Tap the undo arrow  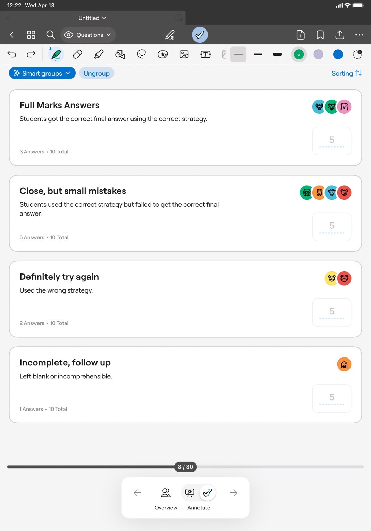point(12,54)
